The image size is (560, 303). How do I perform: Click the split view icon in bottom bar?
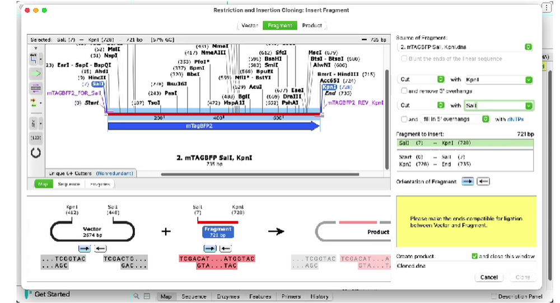pos(147,296)
